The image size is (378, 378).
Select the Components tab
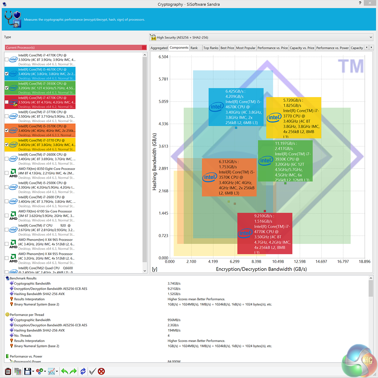coord(179,48)
